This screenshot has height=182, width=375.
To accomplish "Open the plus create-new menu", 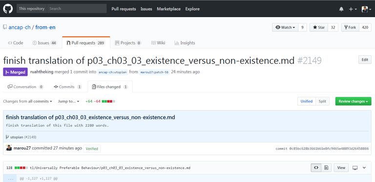I will 353,9.
